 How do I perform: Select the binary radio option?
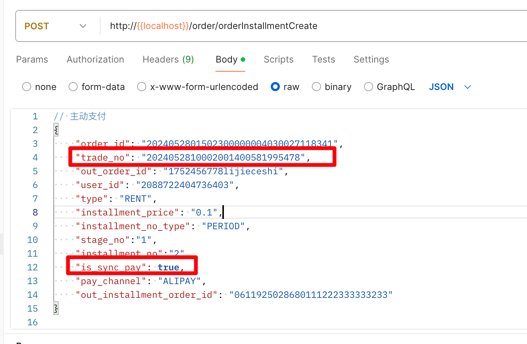(x=316, y=87)
